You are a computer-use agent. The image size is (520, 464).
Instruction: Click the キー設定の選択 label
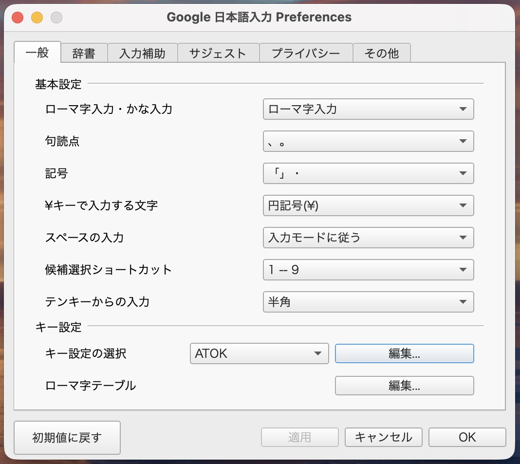pos(86,353)
